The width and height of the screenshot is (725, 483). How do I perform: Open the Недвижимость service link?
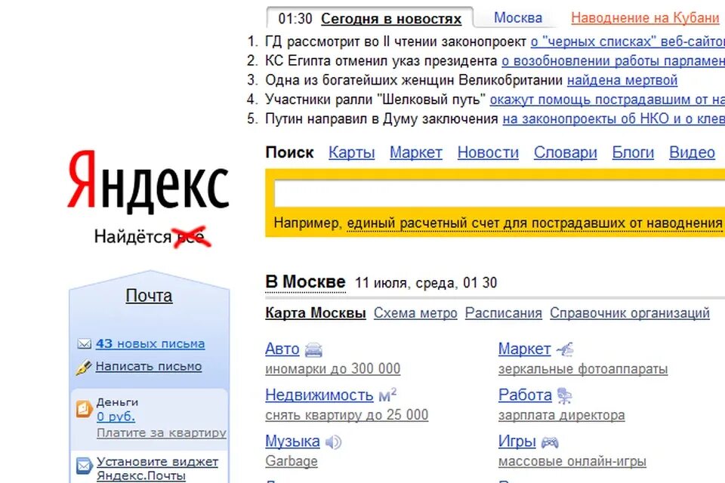[x=319, y=395]
